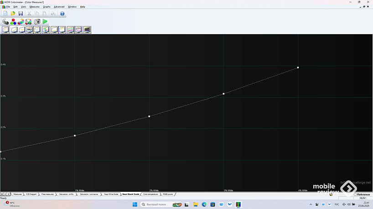The width and height of the screenshot is (373, 209).
Task: Click the 4% White data point
Action: click(298, 67)
